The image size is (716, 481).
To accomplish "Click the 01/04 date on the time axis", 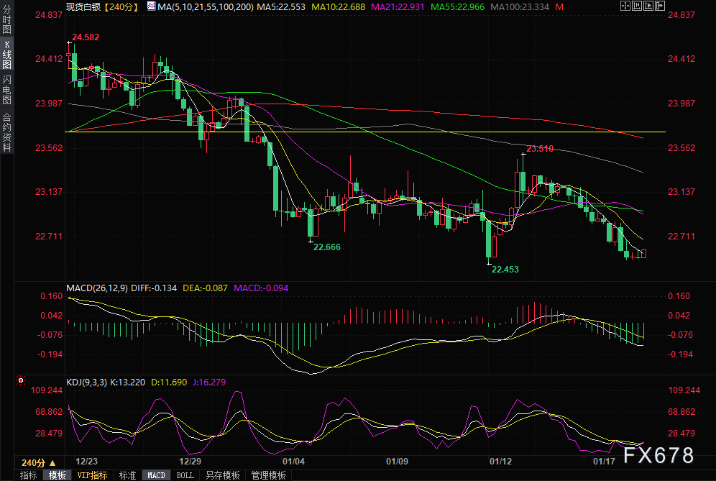I will (x=293, y=462).
